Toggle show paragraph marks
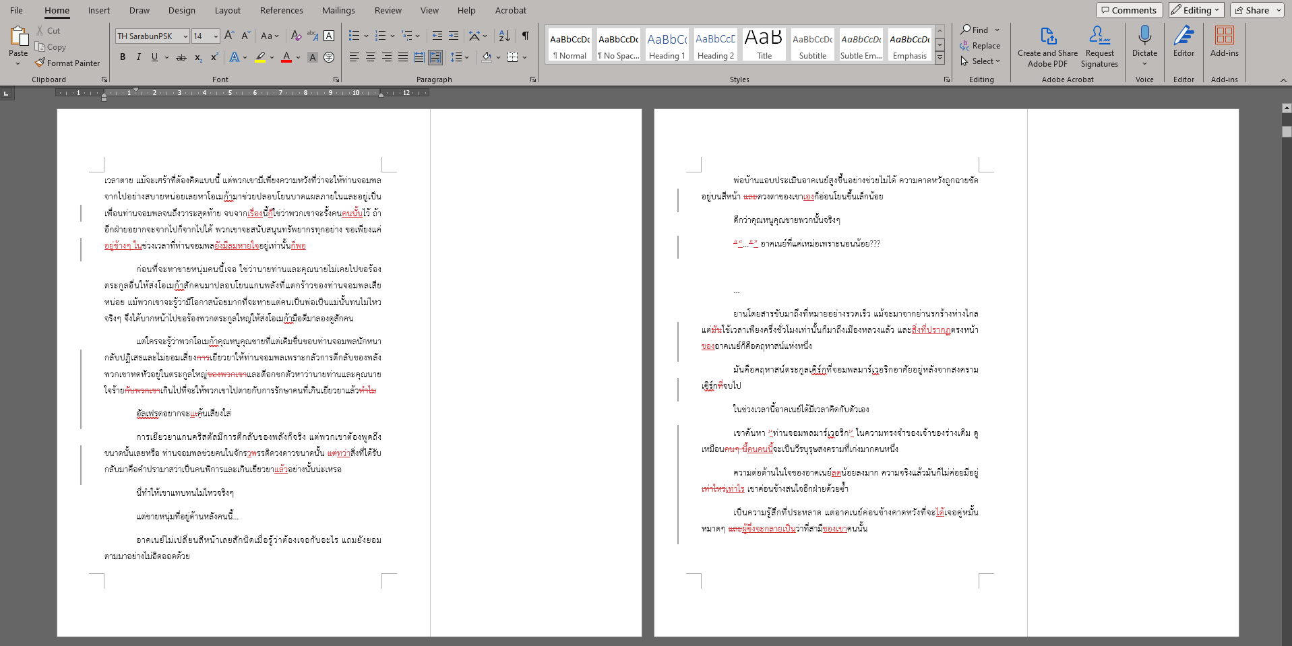Viewport: 1292px width, 646px height. pyautogui.click(x=526, y=36)
